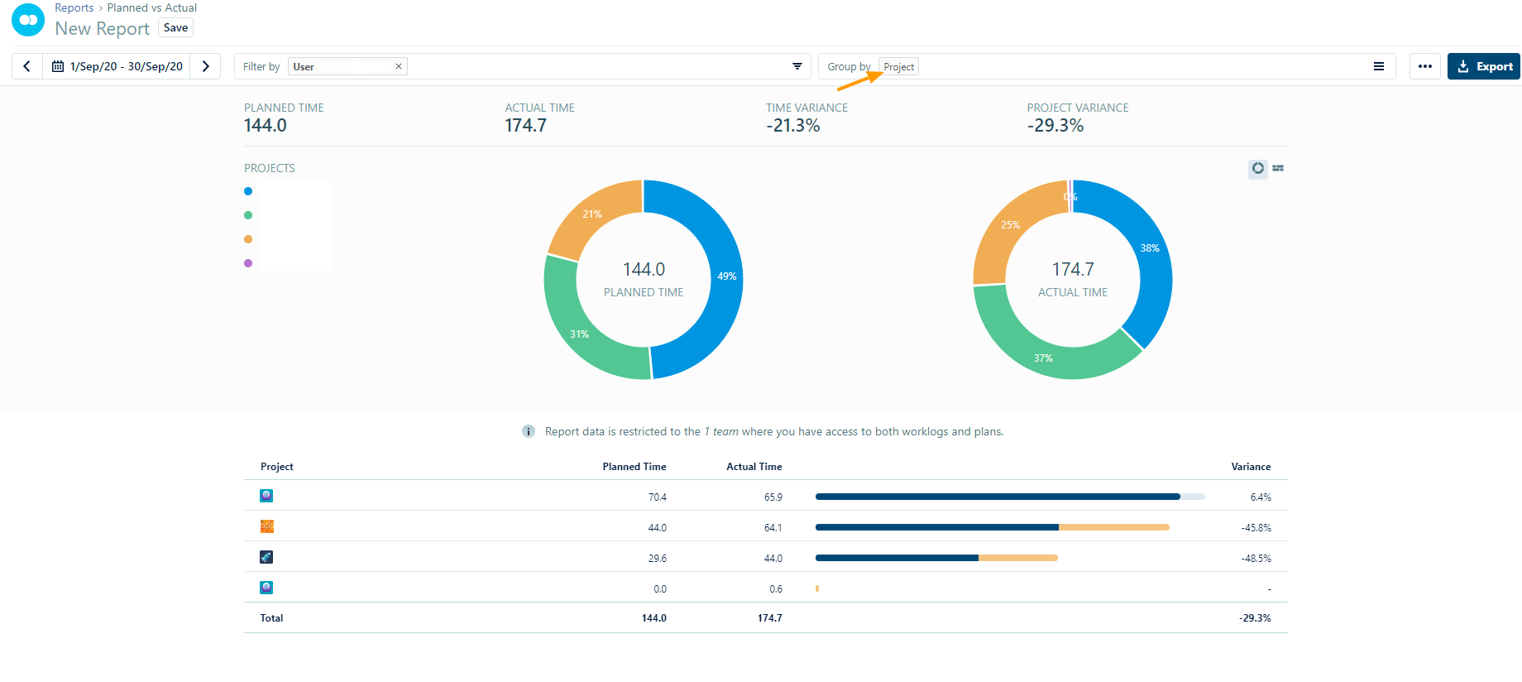Open Reports breadcrumb link

[x=74, y=7]
